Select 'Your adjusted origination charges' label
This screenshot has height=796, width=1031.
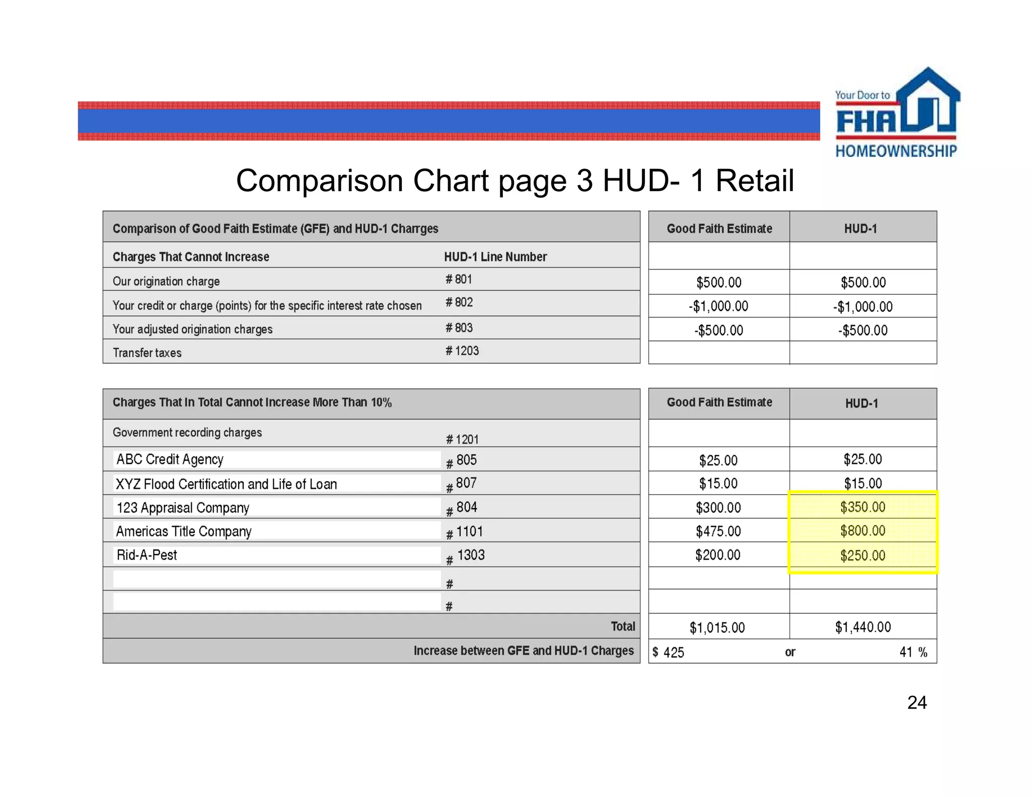coord(192,329)
